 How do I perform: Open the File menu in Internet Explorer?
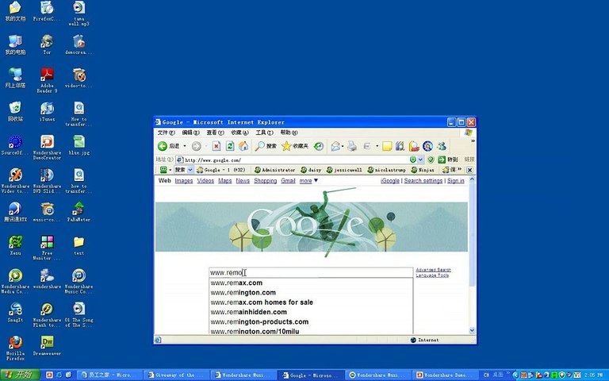coord(166,133)
